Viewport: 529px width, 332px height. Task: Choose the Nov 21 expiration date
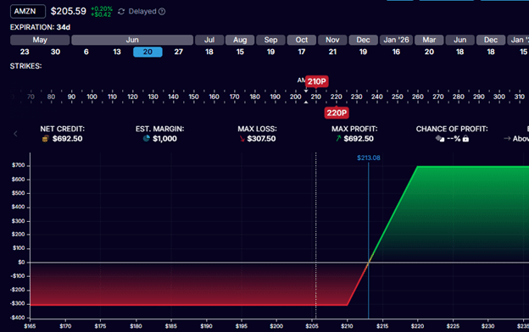(x=332, y=52)
